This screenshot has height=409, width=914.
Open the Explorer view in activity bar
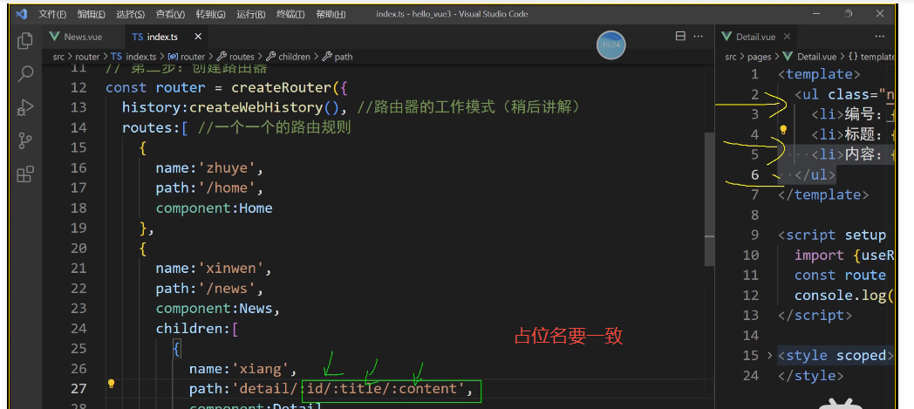coord(25,41)
